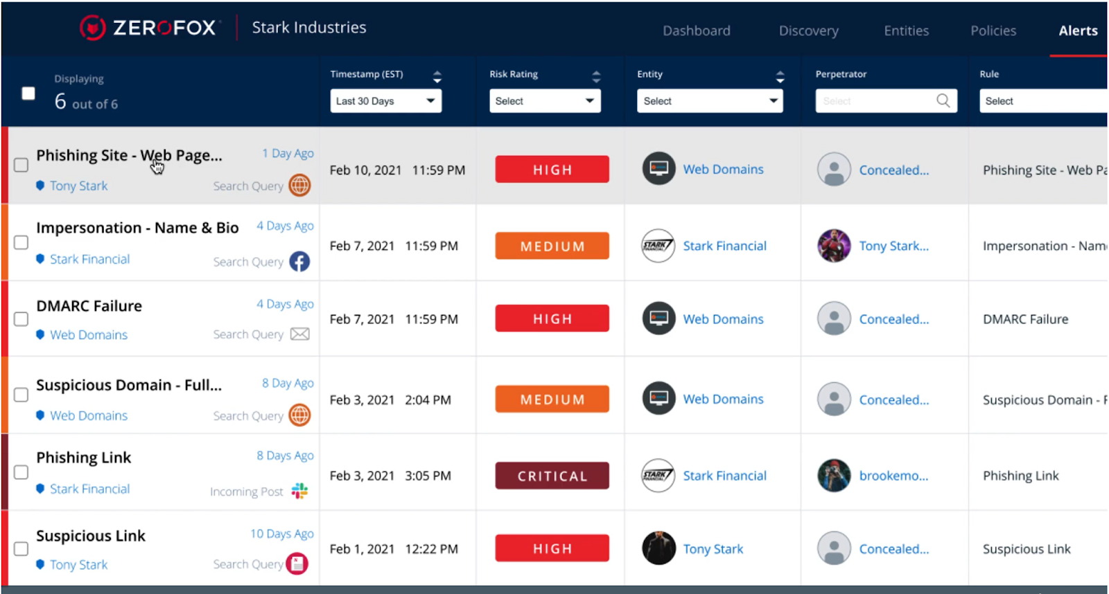
Task: Open the Last 30 Days timestamp dropdown
Action: pos(386,100)
